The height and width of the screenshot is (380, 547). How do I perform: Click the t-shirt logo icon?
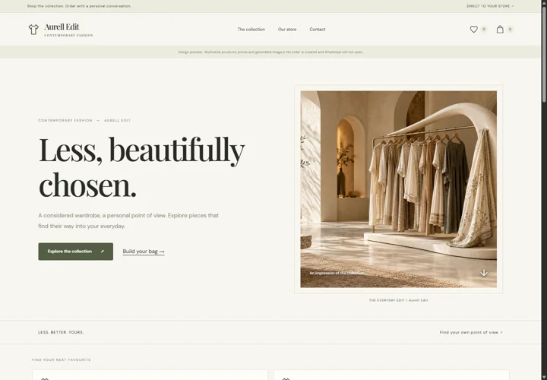click(x=33, y=30)
